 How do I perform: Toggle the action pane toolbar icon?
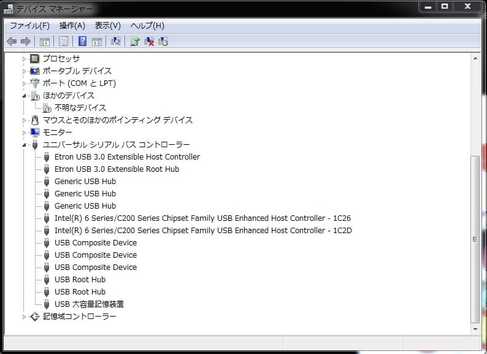tap(97, 41)
